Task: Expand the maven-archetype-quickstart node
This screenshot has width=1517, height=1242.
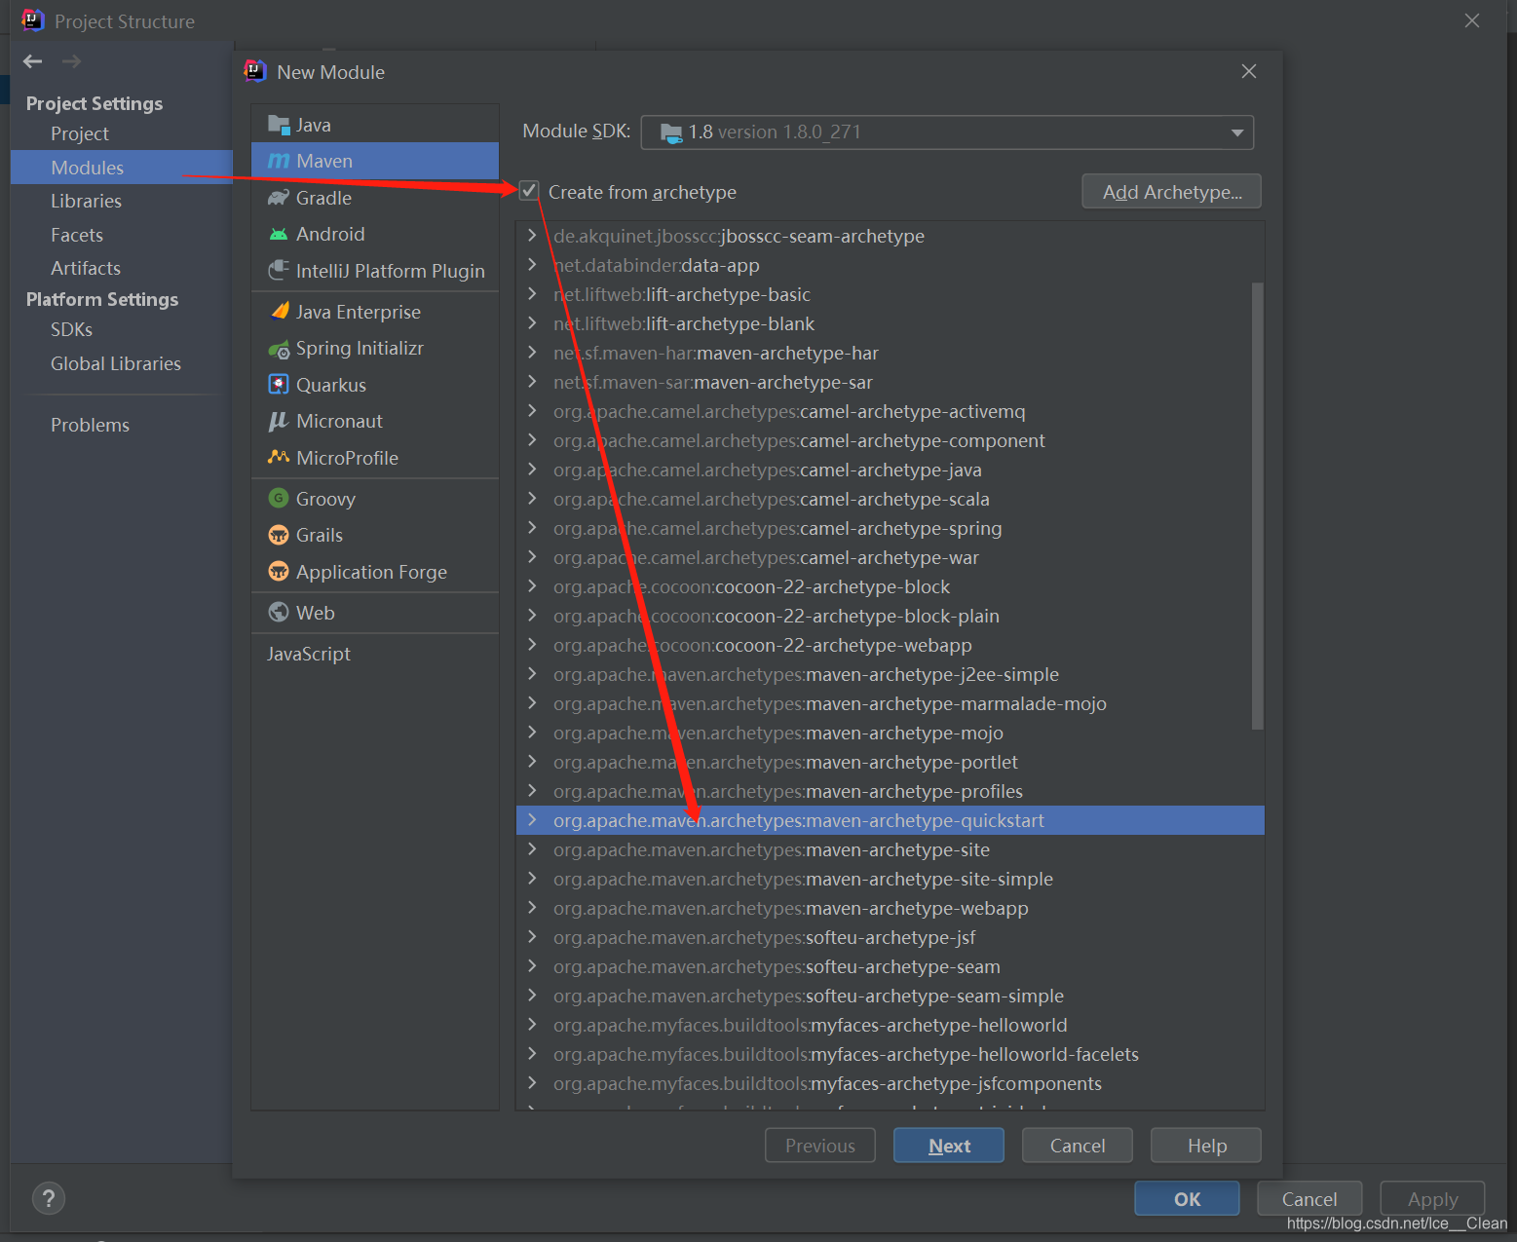Action: (532, 820)
